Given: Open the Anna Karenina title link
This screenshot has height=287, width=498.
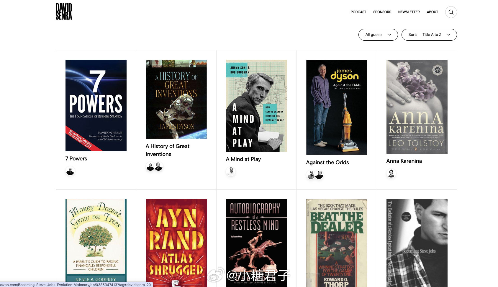Looking at the screenshot, I should (404, 161).
